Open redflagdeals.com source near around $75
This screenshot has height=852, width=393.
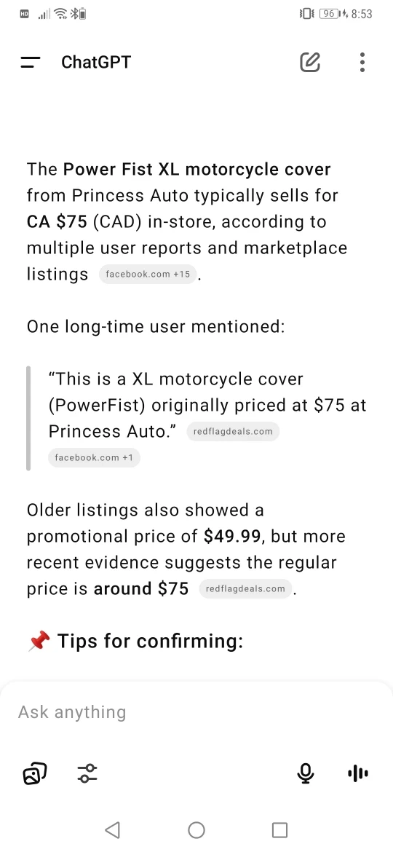[x=245, y=588]
